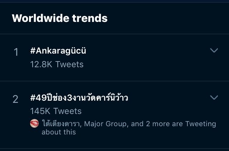Select the Worldwide trends heading
The image size is (229, 151).
point(60,18)
